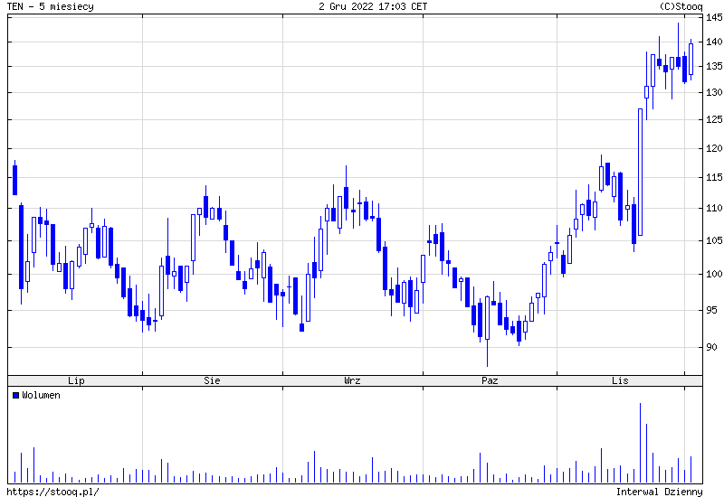Click the first candlestick near 115 in July

14,178
